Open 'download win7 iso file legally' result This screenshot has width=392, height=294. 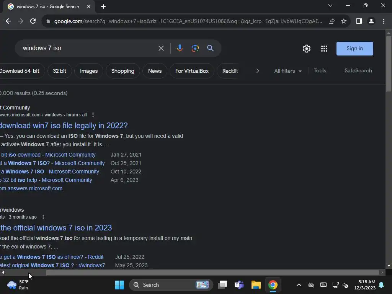pyautogui.click(x=64, y=126)
